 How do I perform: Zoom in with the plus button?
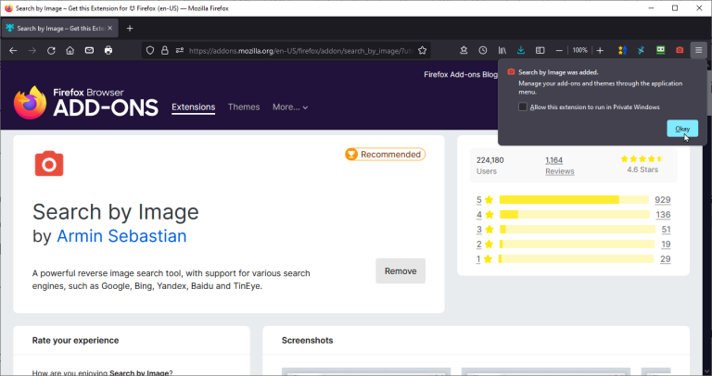[600, 50]
